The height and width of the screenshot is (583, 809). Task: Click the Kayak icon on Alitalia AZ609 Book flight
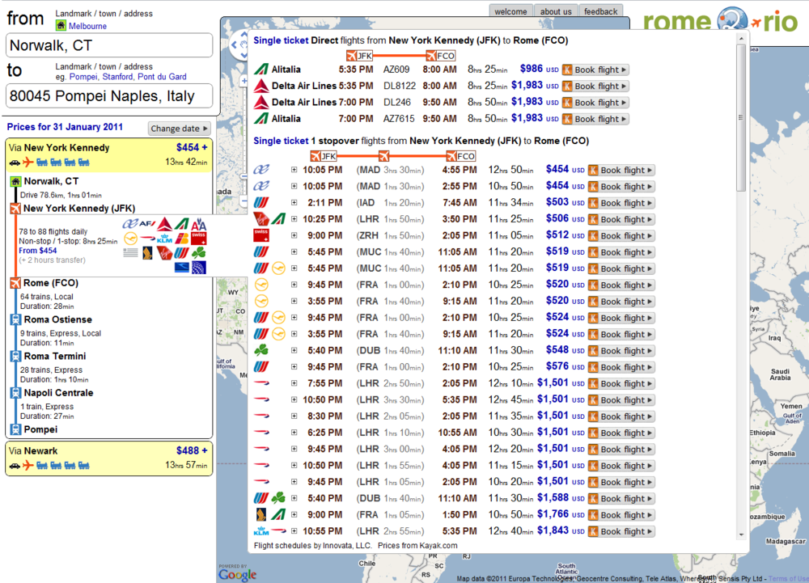(568, 70)
